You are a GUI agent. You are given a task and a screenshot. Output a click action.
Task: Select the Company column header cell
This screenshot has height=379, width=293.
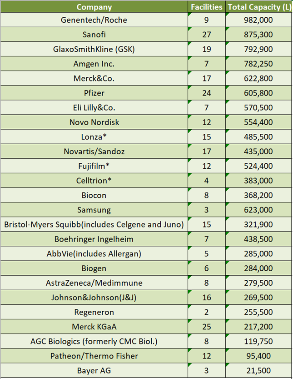coord(94,7)
